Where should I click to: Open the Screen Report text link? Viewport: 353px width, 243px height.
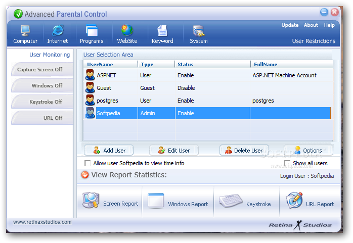click(121, 204)
